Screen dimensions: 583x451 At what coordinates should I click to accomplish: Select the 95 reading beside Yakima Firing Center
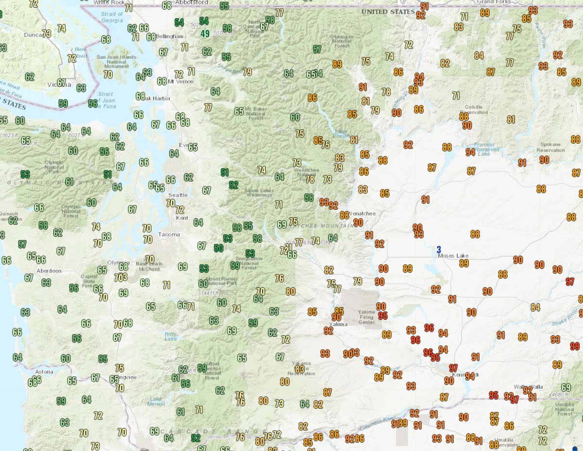(x=383, y=316)
